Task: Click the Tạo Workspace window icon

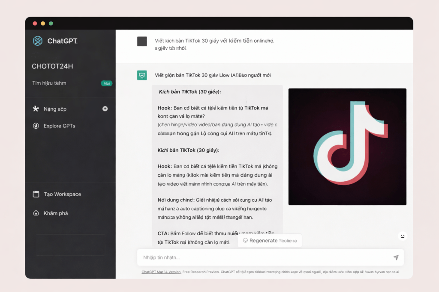Action: tap(36, 194)
